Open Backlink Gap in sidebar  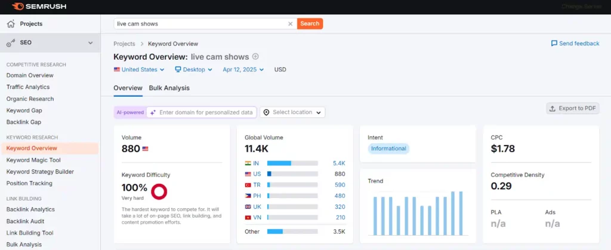tap(24, 122)
